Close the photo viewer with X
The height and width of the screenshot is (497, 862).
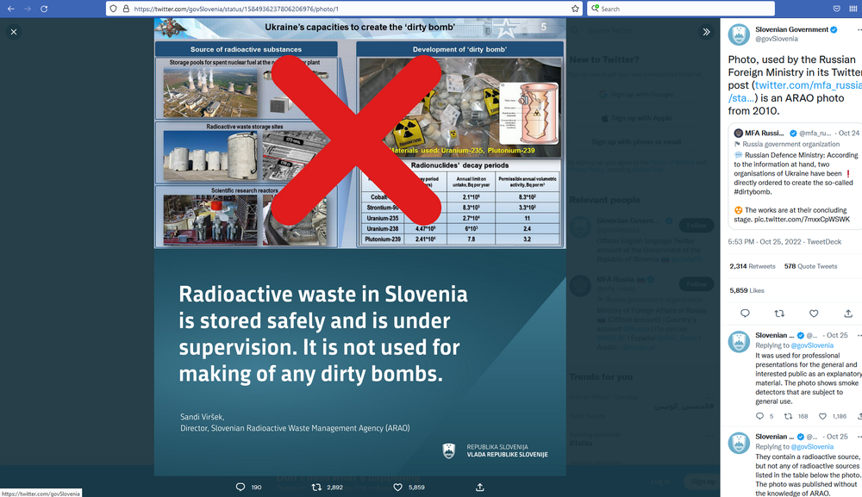point(14,32)
